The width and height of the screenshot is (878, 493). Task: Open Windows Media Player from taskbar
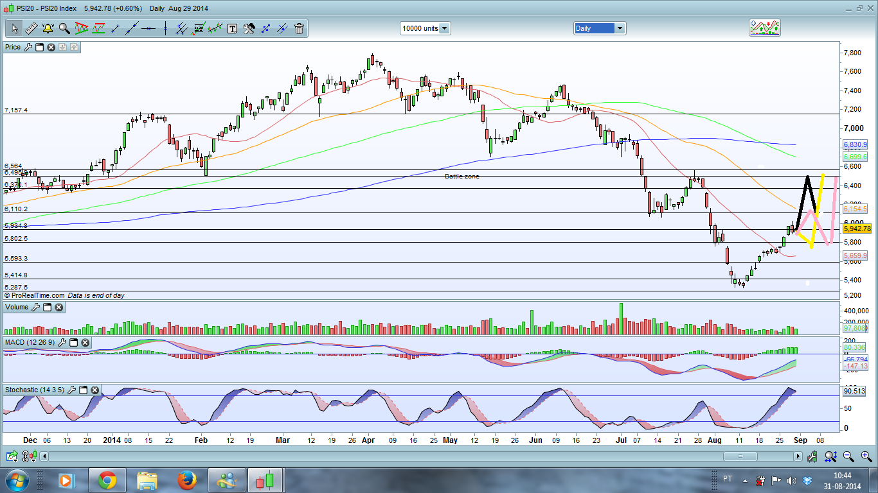[x=66, y=480]
